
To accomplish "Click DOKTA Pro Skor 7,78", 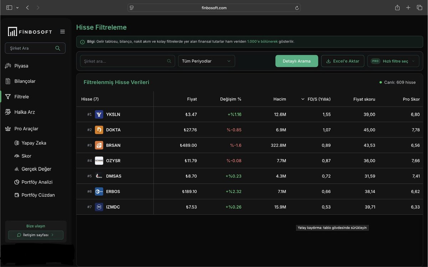I will click(x=415, y=130).
